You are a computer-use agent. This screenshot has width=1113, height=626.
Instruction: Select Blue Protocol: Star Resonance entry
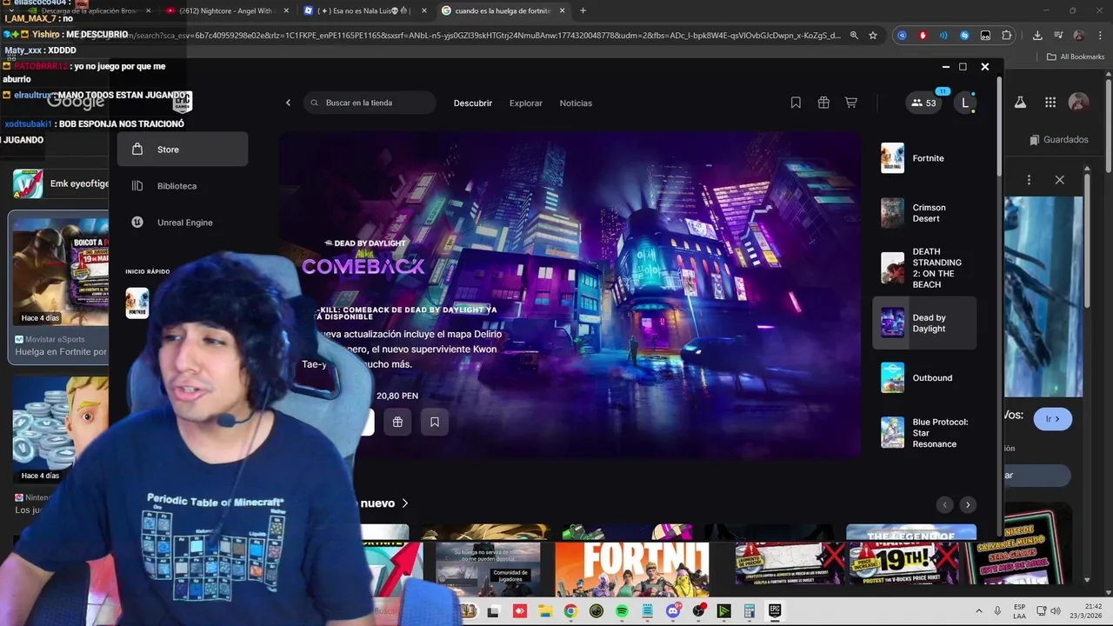point(924,433)
